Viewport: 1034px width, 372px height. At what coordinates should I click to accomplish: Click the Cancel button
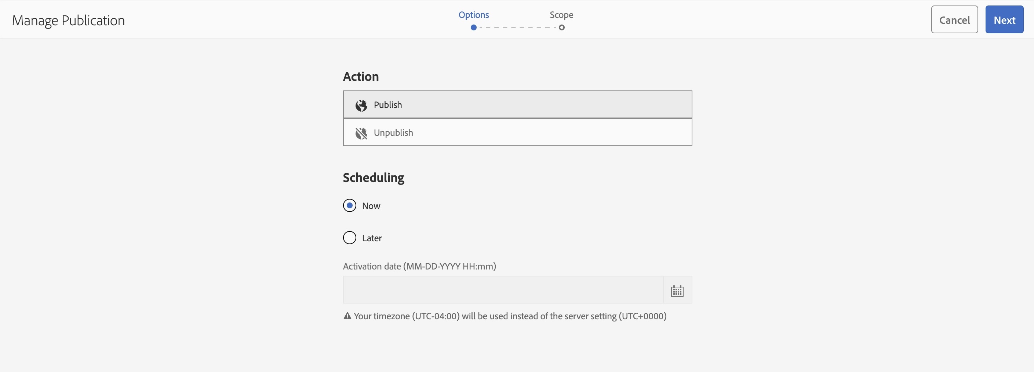tap(954, 20)
